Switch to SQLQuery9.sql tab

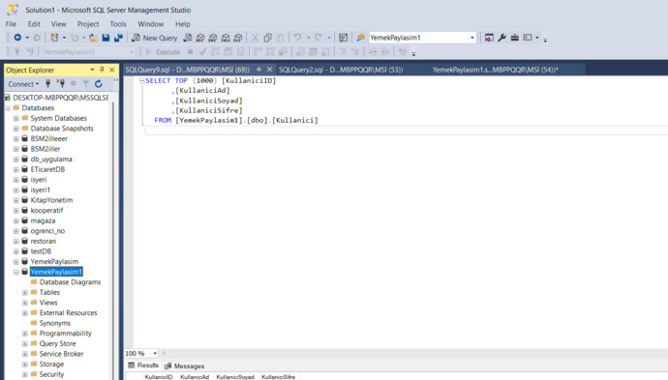(x=188, y=70)
